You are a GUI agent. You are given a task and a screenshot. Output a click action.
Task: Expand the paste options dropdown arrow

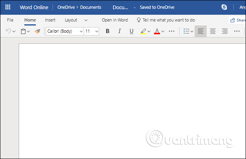tap(28, 31)
